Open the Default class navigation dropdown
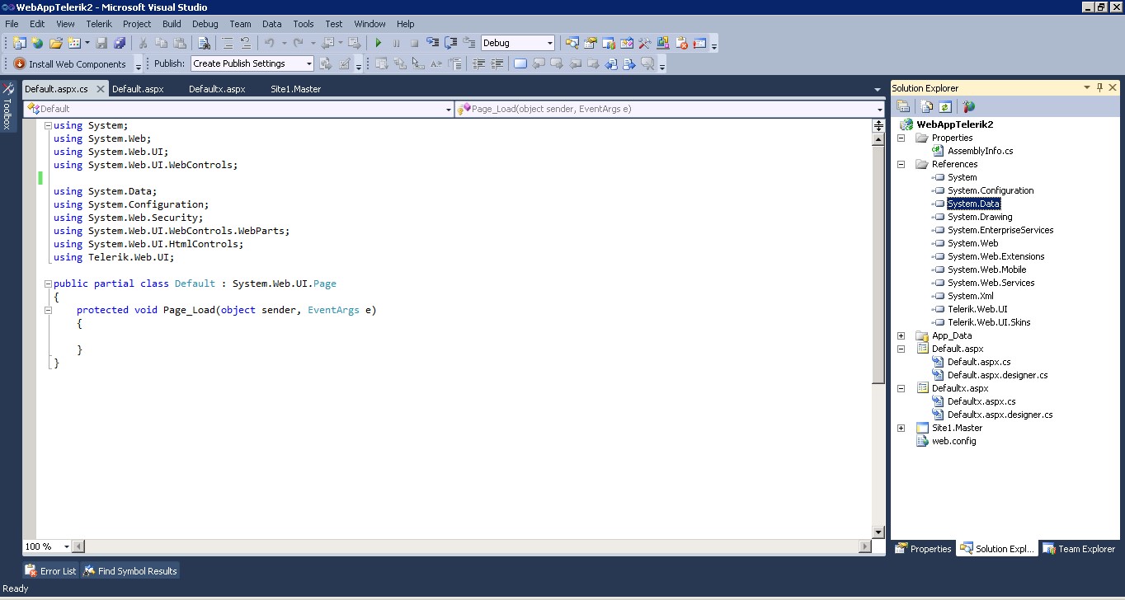1125x600 pixels. tap(449, 109)
